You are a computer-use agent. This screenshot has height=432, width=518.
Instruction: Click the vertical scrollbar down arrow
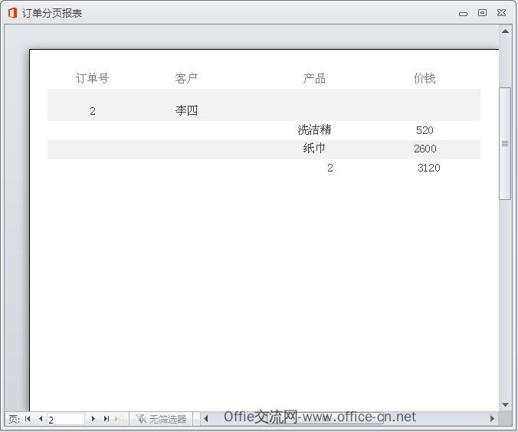[x=505, y=404]
